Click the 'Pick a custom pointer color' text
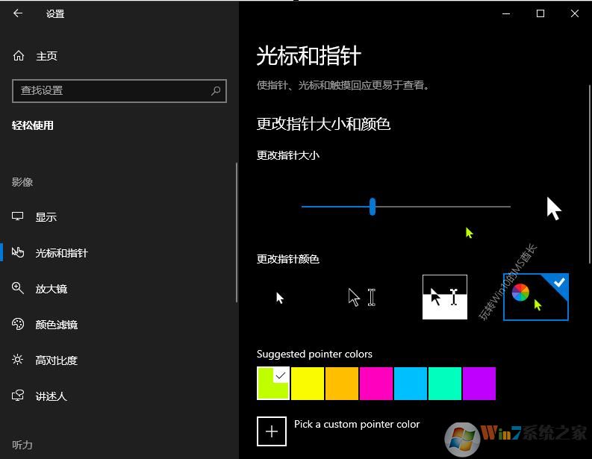592x459 pixels. click(x=357, y=424)
